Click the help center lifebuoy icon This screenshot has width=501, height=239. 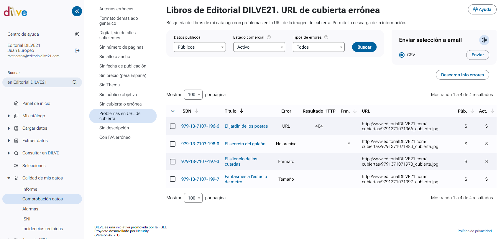[77, 34]
